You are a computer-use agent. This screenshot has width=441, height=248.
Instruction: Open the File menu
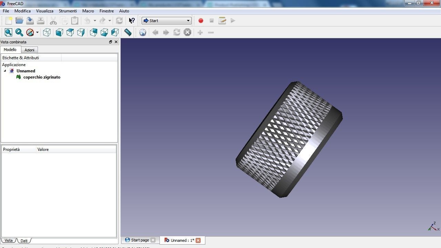6,11
